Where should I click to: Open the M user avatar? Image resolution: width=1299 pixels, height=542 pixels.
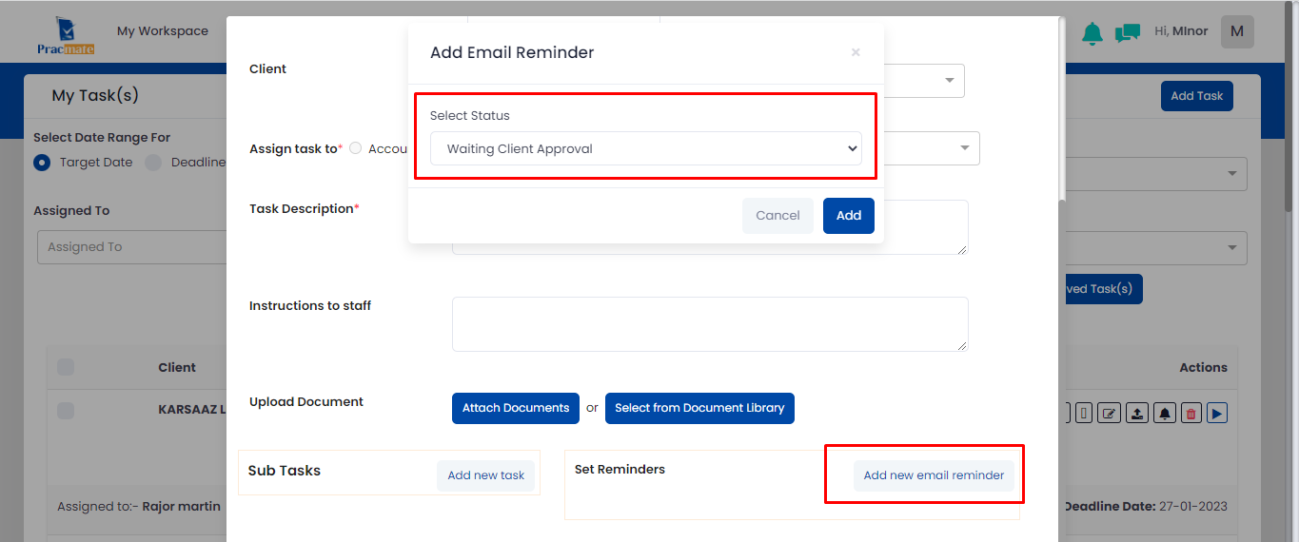(1237, 31)
